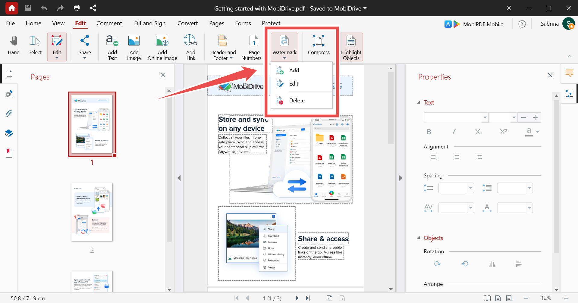Switch to the Home tab

(33, 23)
